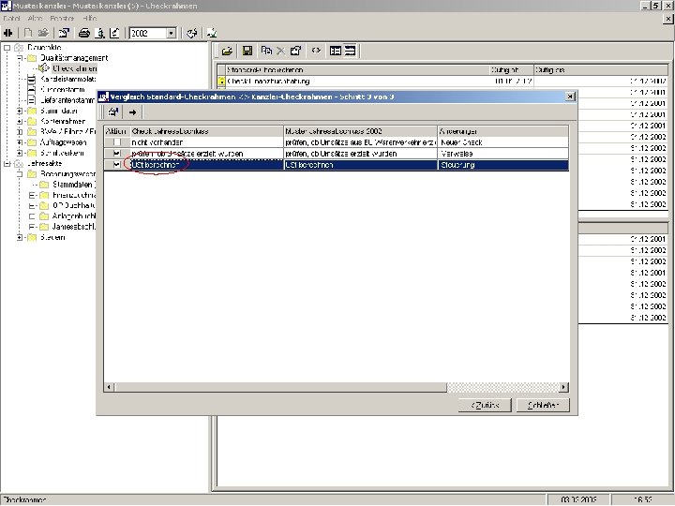Open the Datei menu
This screenshot has height=506, width=675.
point(11,19)
